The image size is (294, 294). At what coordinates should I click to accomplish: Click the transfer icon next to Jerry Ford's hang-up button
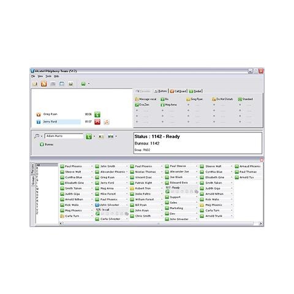[x=107, y=122]
